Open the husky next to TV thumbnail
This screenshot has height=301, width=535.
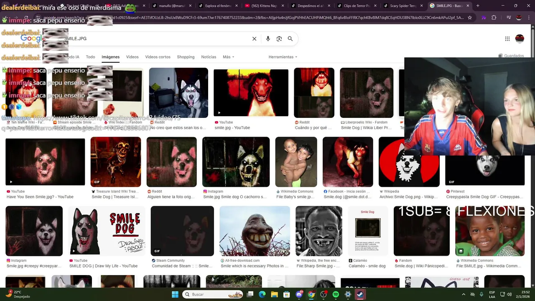[x=178, y=93]
